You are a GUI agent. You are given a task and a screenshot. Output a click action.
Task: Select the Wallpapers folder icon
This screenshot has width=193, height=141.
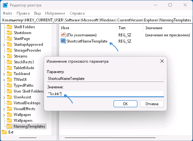pyautogui.click(x=9, y=121)
